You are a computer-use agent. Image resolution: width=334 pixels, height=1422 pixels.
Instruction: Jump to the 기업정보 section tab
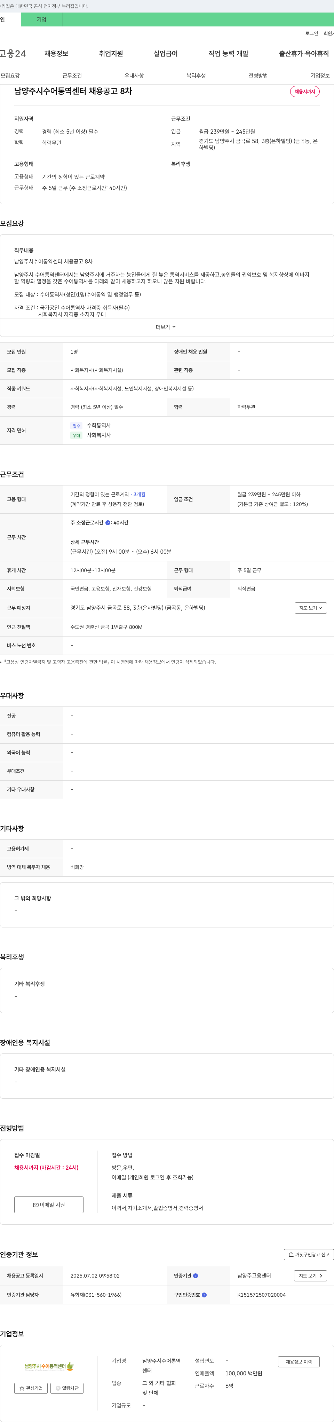point(320,76)
